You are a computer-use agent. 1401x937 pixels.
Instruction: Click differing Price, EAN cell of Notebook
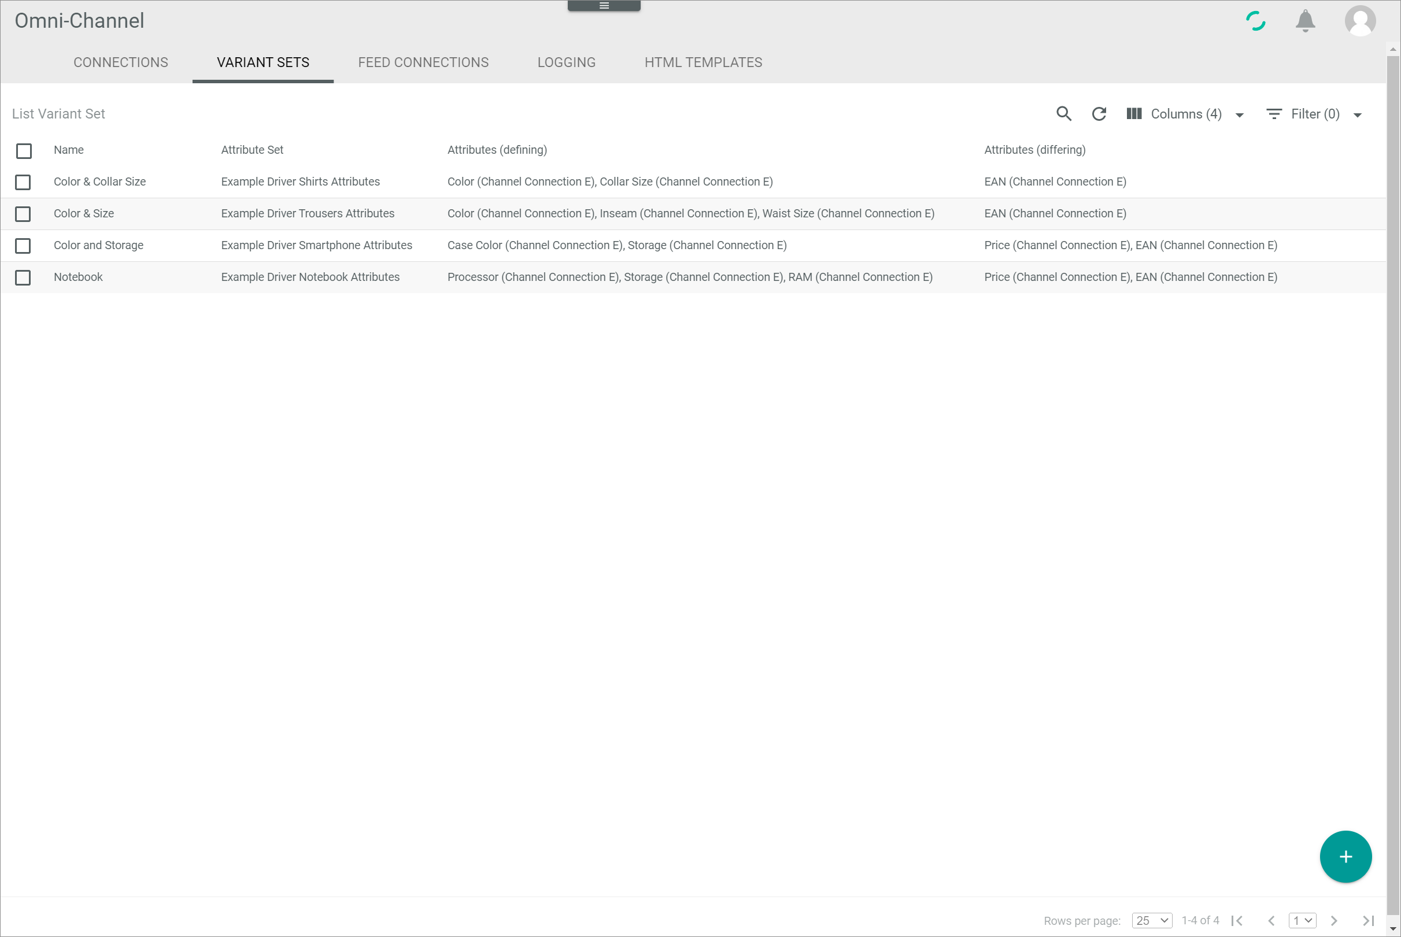click(1130, 277)
